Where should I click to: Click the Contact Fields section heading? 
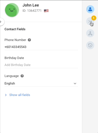[x=15, y=29]
